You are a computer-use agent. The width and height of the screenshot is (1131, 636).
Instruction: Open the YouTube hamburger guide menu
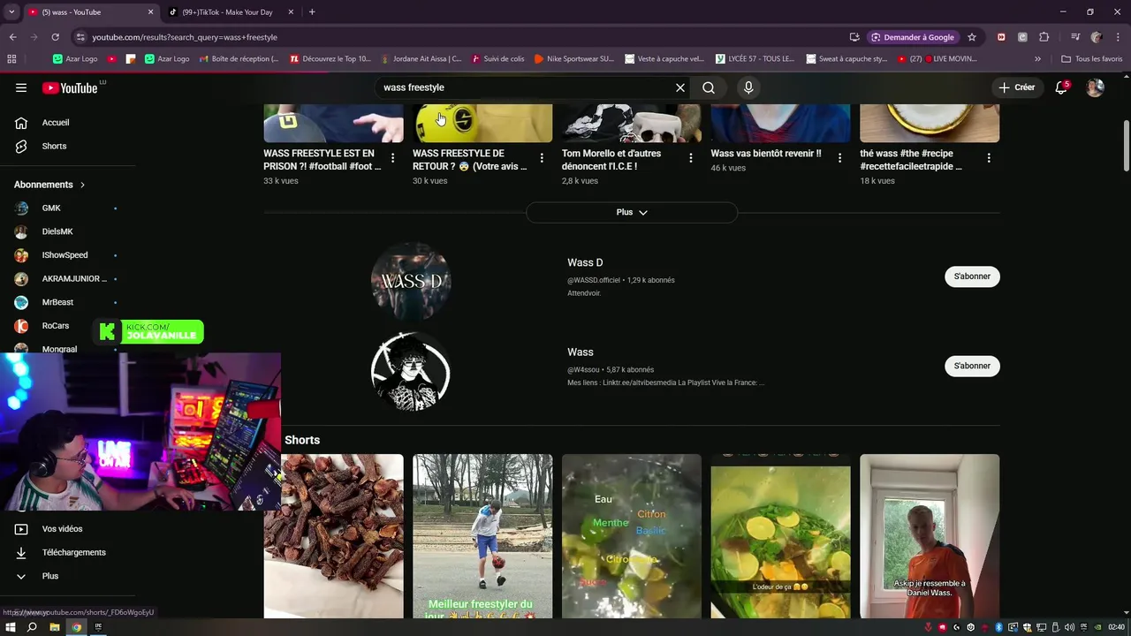[x=21, y=87]
